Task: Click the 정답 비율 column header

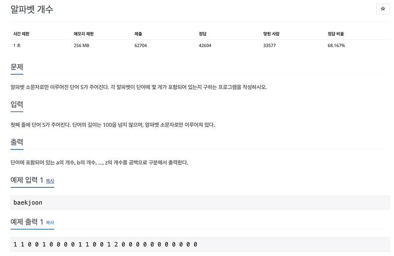Action: 335,34
